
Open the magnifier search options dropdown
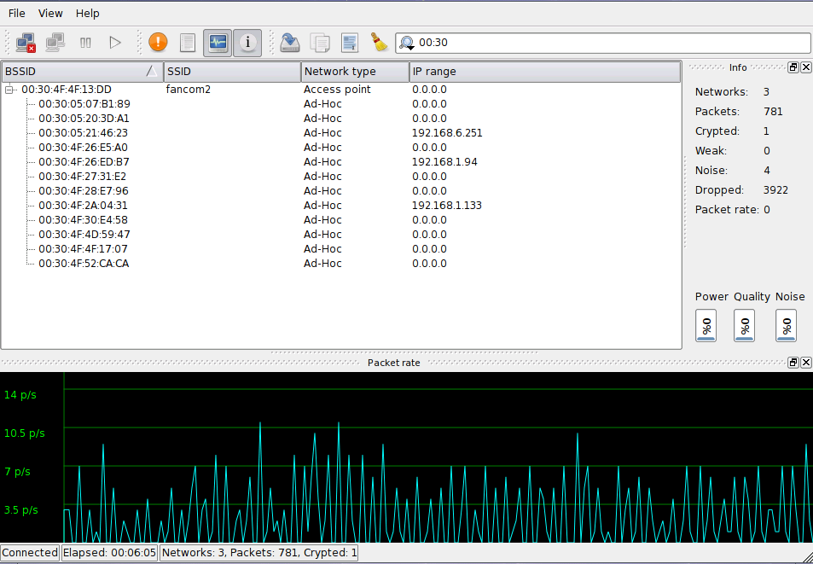coord(407,43)
